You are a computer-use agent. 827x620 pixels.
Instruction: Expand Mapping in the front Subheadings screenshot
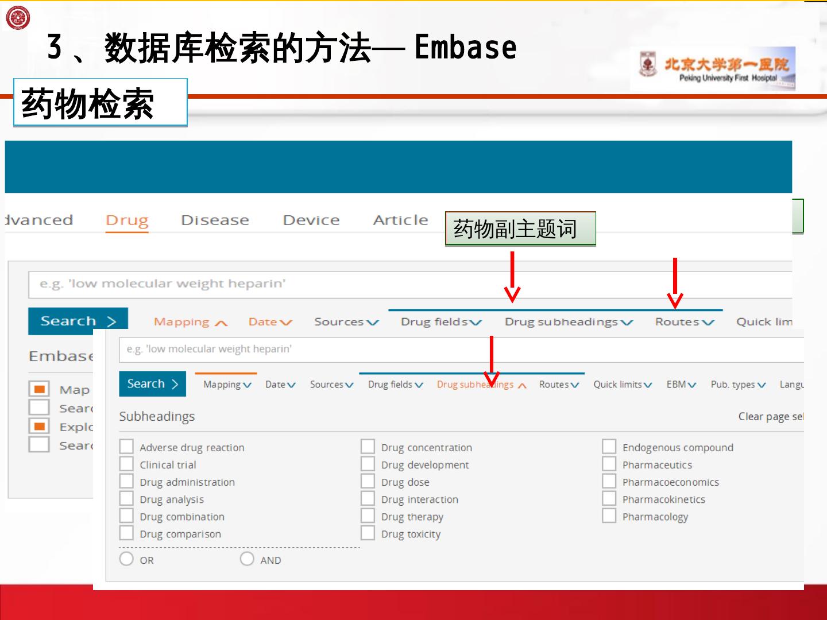[x=227, y=385]
